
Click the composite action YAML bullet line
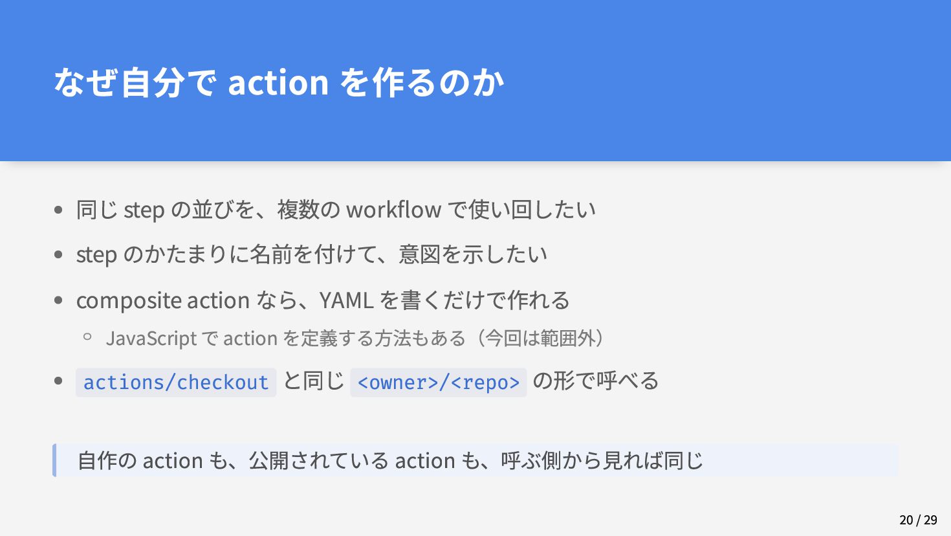323,300
